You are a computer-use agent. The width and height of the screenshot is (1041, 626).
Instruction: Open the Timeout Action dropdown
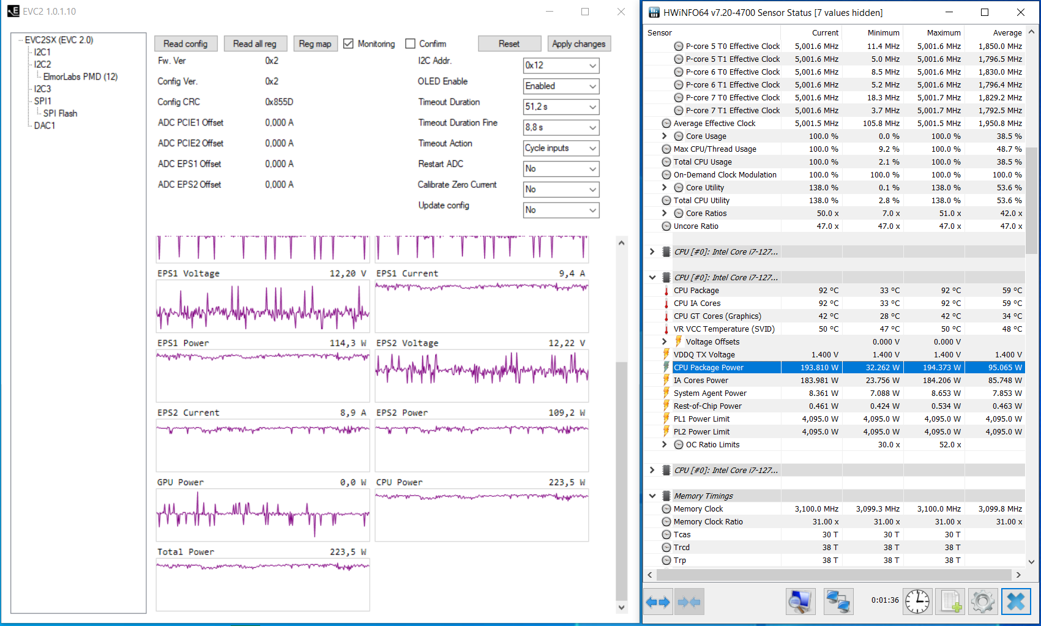[561, 148]
